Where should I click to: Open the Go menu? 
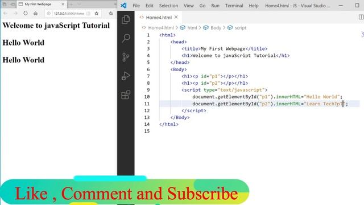pos(202,6)
